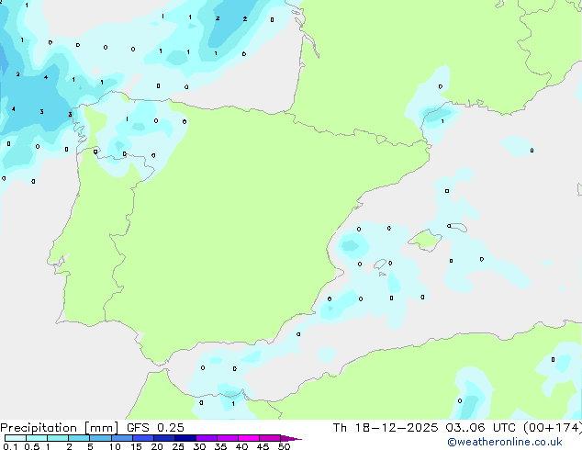Click the legend swatch between 0.5 and 1
Image resolution: width=582 pixels, height=450 pixels.
point(37,438)
